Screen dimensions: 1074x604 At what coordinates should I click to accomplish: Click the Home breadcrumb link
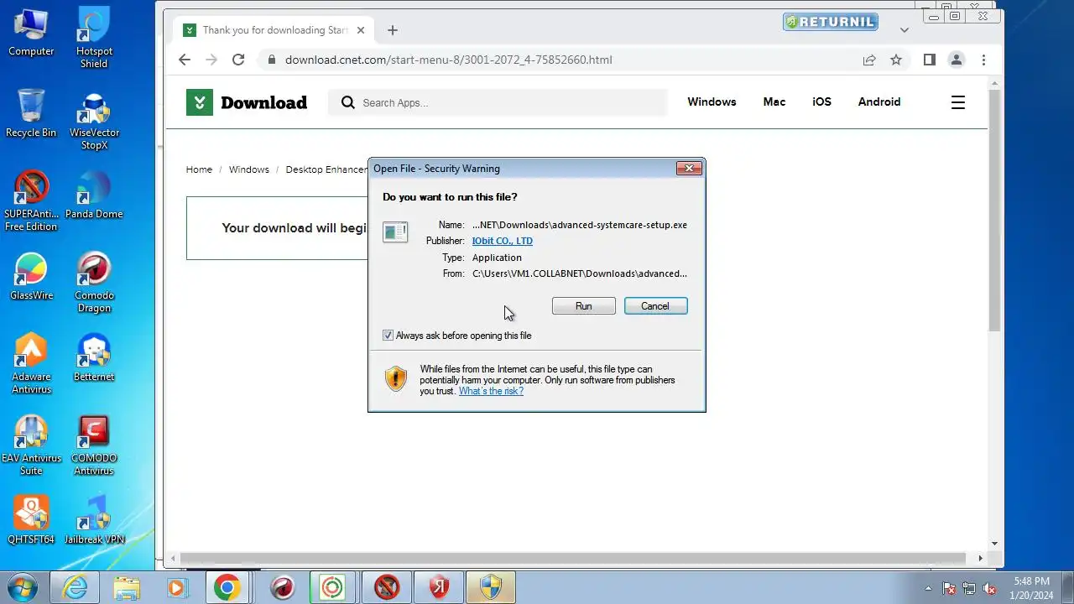click(199, 169)
